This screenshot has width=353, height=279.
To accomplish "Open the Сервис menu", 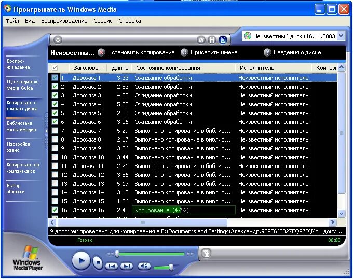I will [103, 21].
